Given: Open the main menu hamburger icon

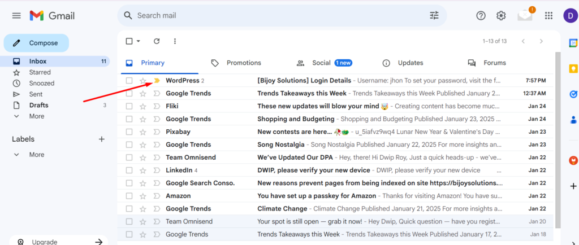Looking at the screenshot, I should click(x=16, y=15).
